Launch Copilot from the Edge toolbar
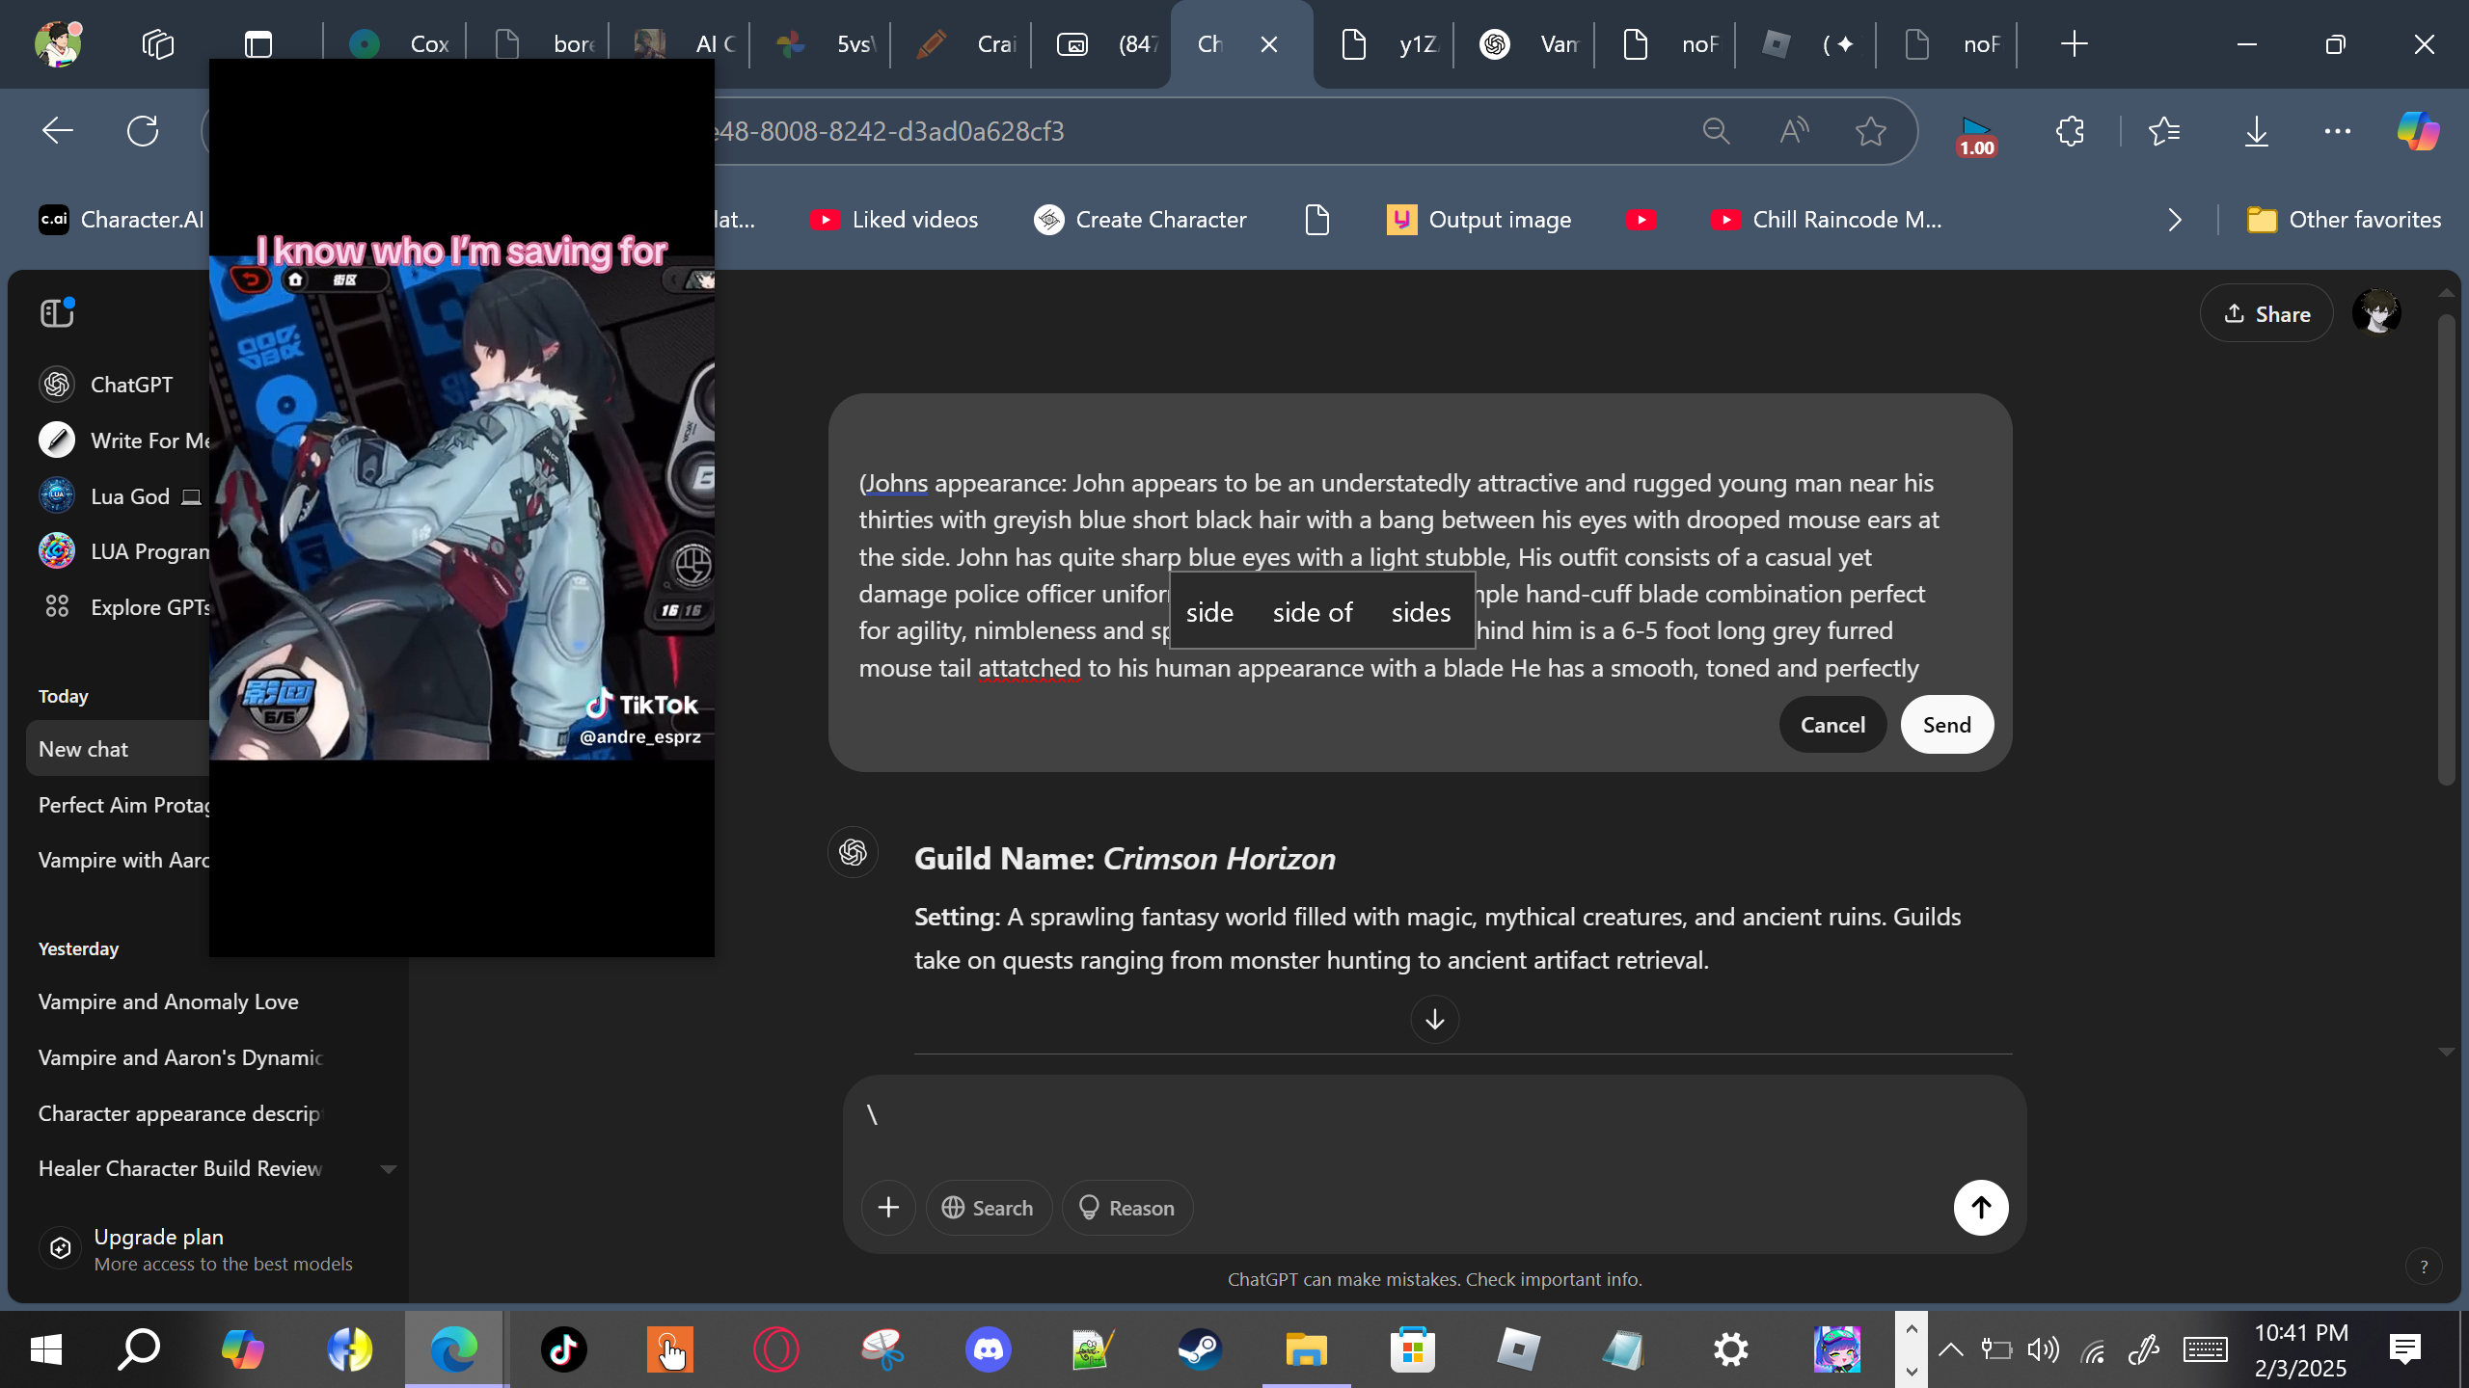Screen dimensions: 2469x1388 tap(2418, 130)
